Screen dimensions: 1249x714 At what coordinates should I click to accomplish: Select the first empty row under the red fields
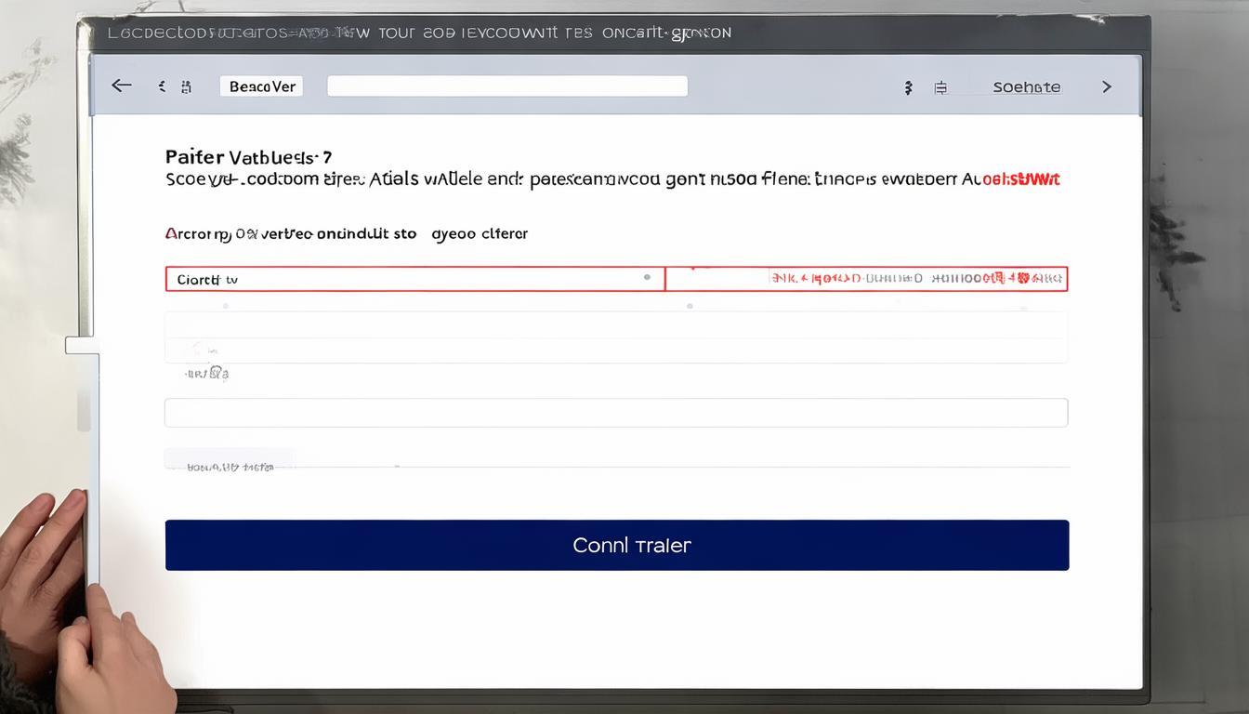[x=615, y=324]
